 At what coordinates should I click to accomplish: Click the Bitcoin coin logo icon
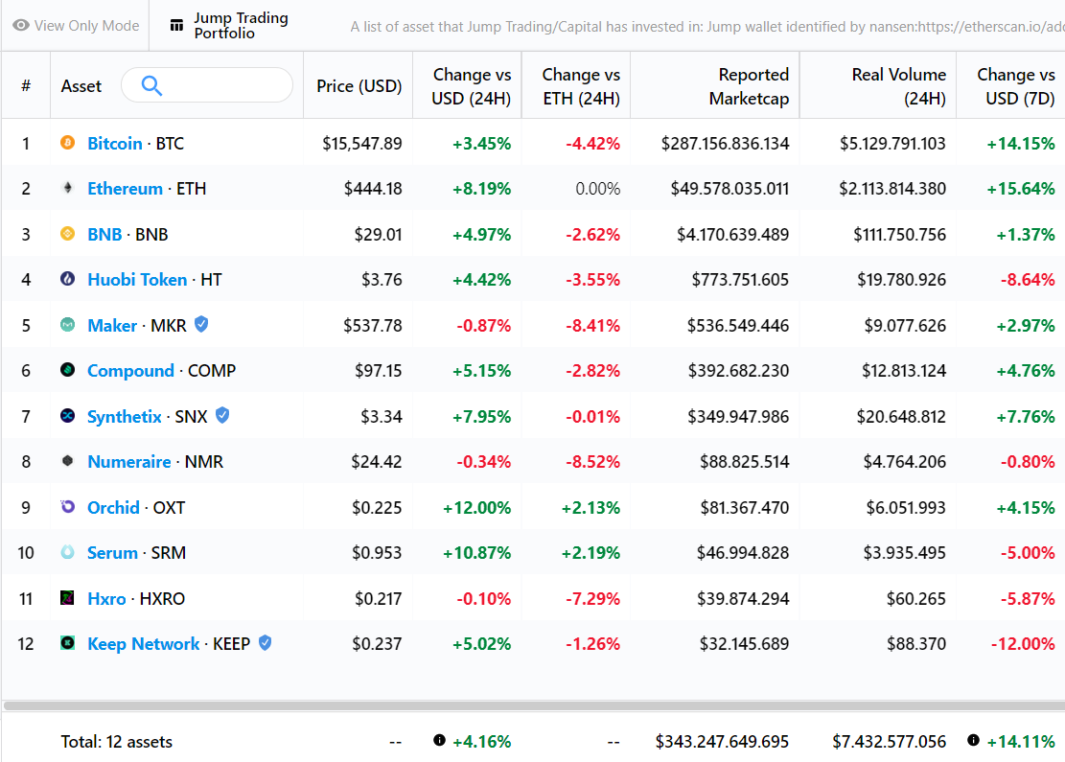tap(67, 143)
